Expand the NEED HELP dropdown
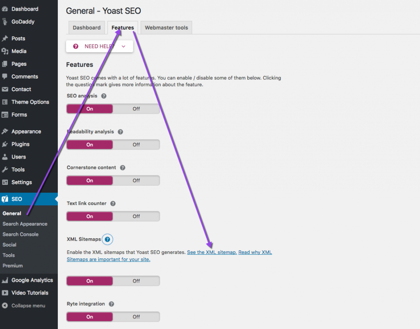Image resolution: width=420 pixels, height=329 pixels. coord(100,46)
